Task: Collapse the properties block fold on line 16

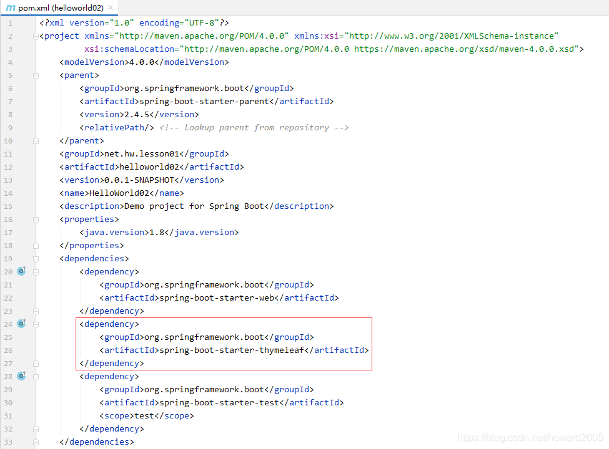Action: click(36, 220)
